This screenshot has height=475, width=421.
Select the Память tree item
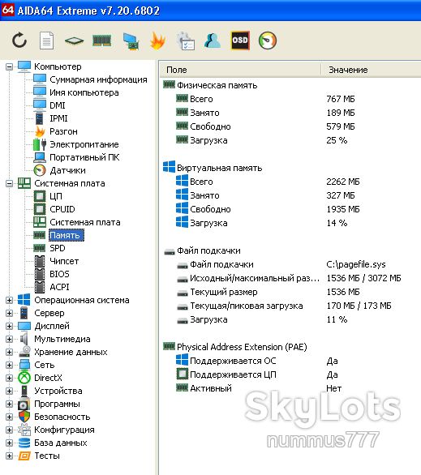pos(67,235)
